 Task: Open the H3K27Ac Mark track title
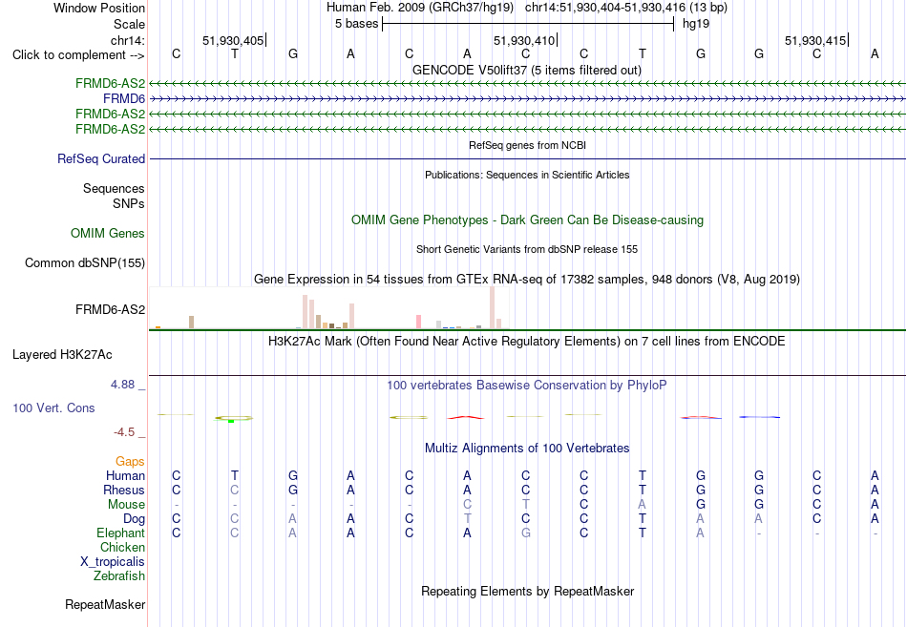[527, 342]
